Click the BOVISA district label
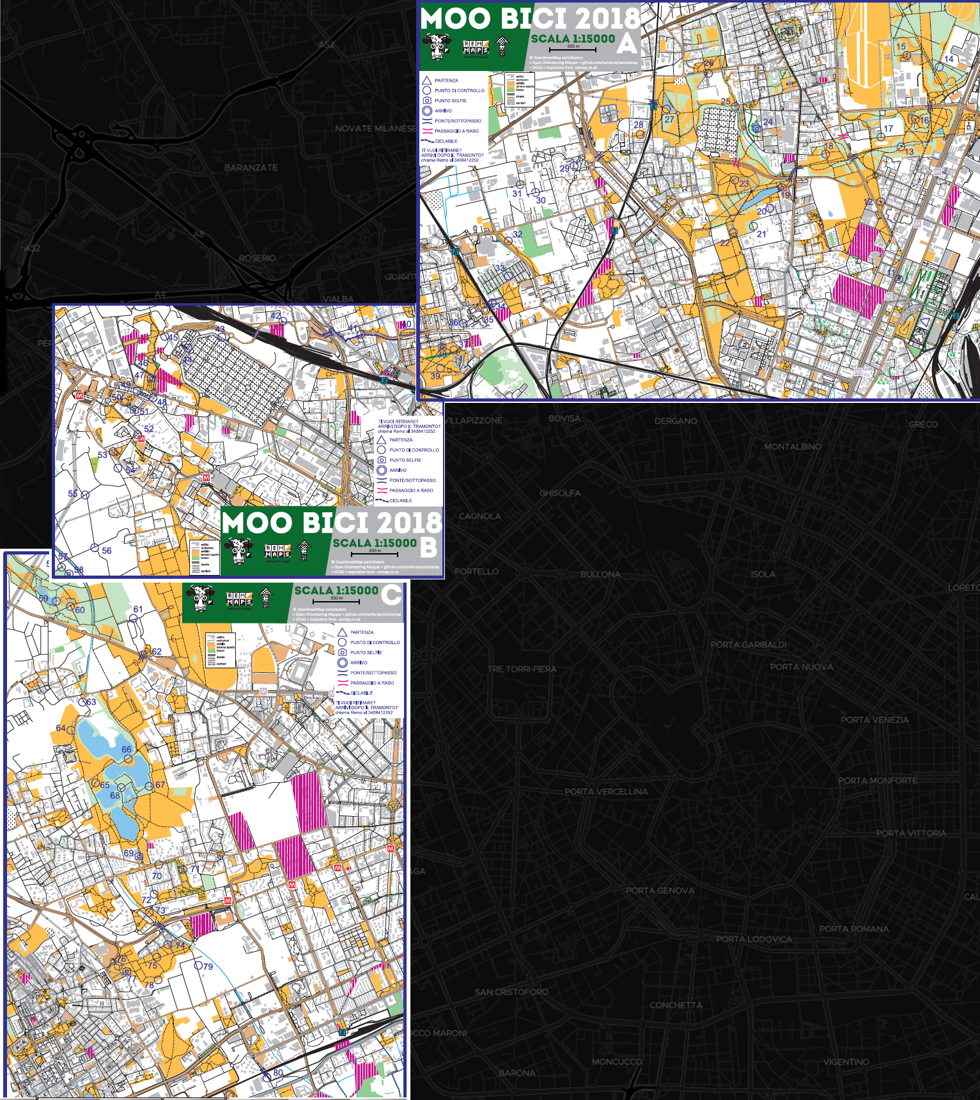The image size is (980, 1100). (x=564, y=418)
